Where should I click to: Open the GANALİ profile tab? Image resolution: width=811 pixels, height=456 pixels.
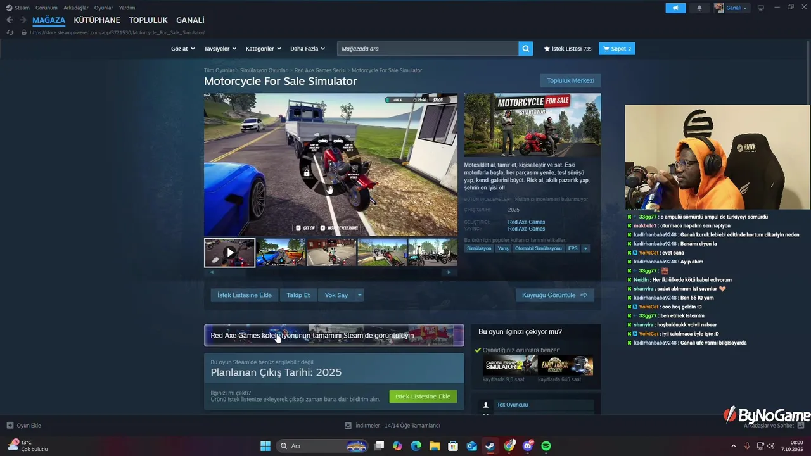(x=190, y=20)
